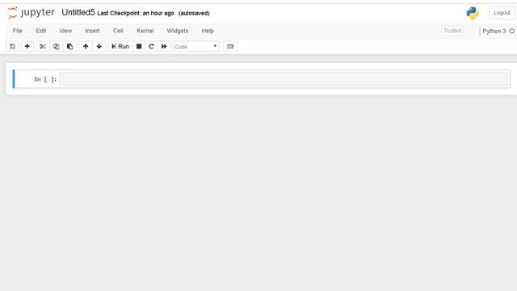Open the File menu
Viewport: 517px width, 291px height.
pos(18,31)
